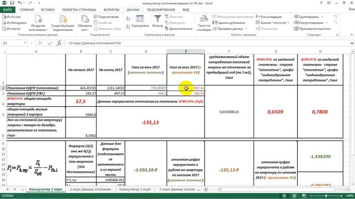Click zoom out minus button
The width and height of the screenshot is (355, 199).
click(311, 196)
